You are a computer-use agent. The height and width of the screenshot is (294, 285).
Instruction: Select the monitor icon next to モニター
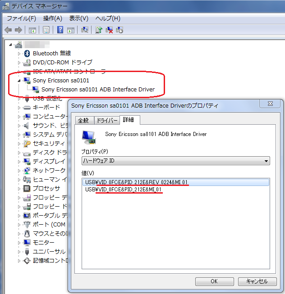27,242
